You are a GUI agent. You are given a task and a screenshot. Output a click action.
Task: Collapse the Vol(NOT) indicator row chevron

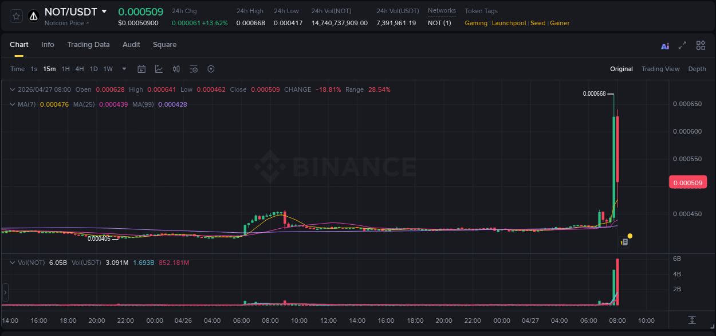(13, 263)
